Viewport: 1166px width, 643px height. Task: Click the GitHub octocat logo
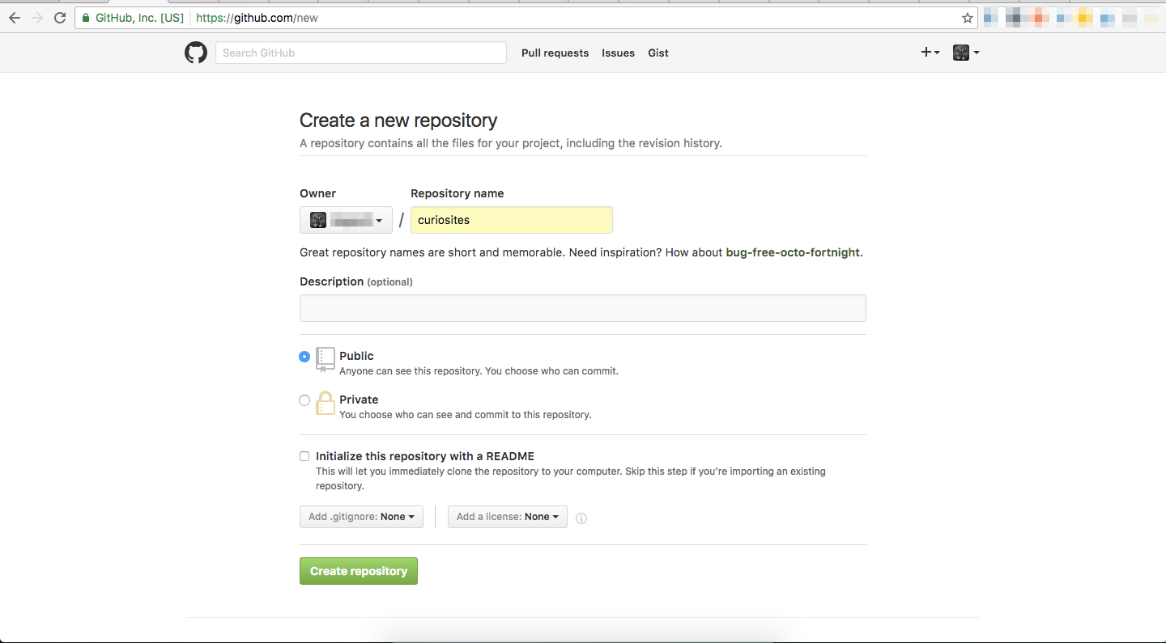[x=196, y=53]
